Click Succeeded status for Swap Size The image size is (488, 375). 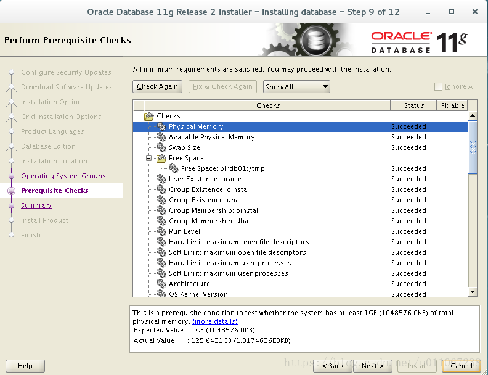[x=409, y=147]
